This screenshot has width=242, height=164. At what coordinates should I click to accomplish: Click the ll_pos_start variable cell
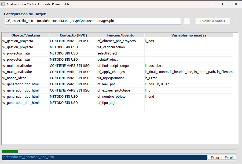(189, 66)
